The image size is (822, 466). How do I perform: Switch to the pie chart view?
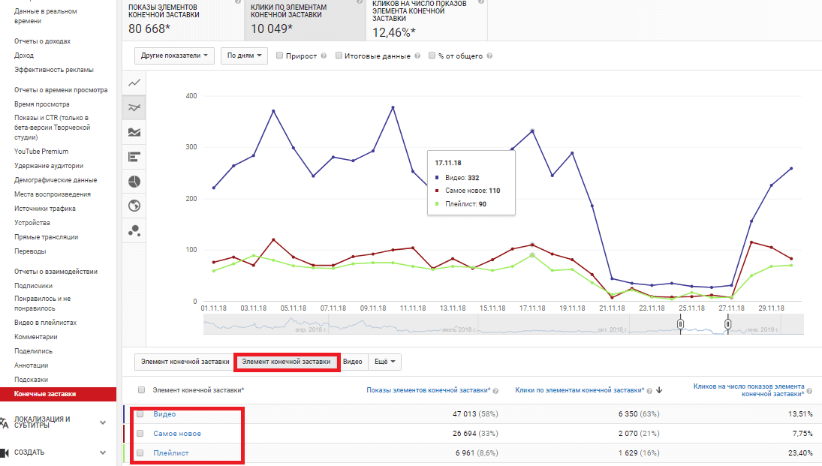pyautogui.click(x=134, y=182)
